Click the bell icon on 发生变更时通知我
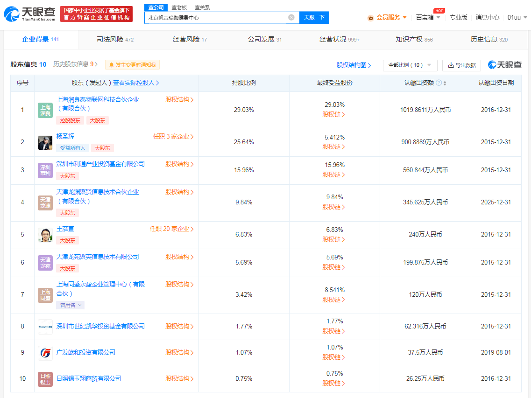Screen dimensions: 531x398 [x=112, y=65]
